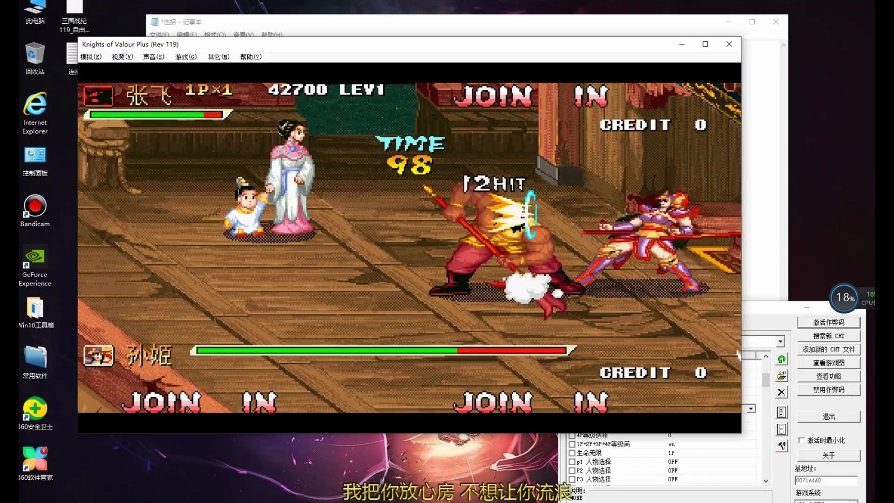Select the 常用软件 folder icon

click(x=35, y=362)
